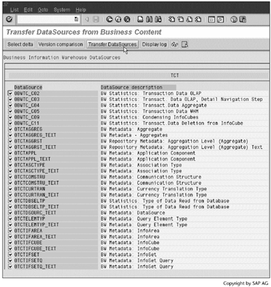Select the 0TCTIFAREA_TEXT DataSource name
This screenshot has height=287, width=271.
coord(35,237)
